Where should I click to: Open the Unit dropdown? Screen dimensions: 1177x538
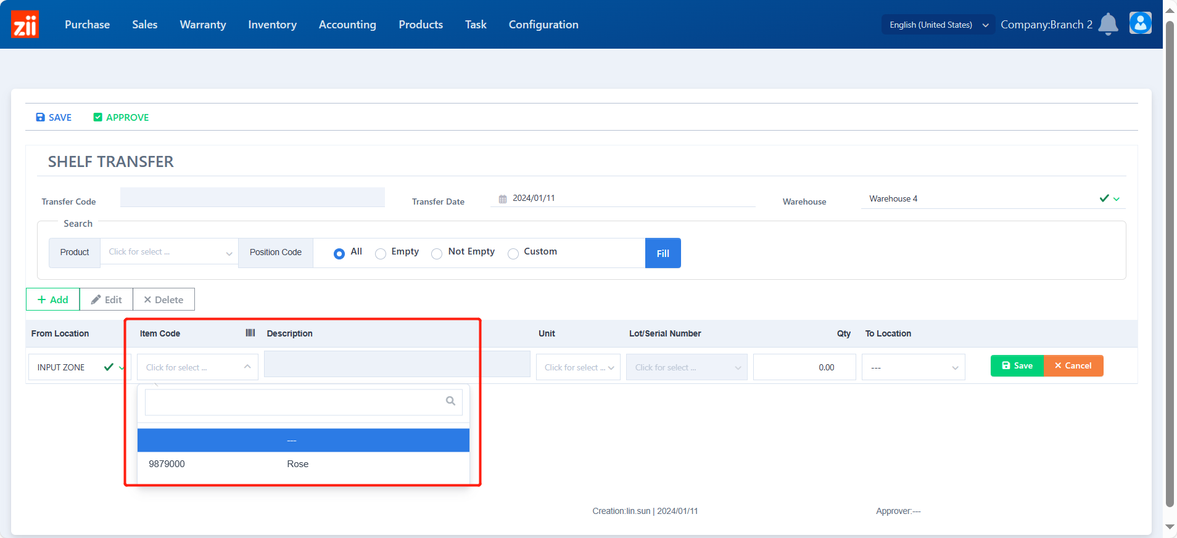tap(578, 367)
